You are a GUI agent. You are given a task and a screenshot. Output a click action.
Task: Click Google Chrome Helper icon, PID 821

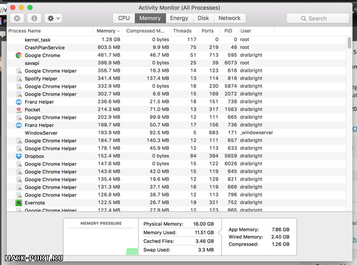18,179
